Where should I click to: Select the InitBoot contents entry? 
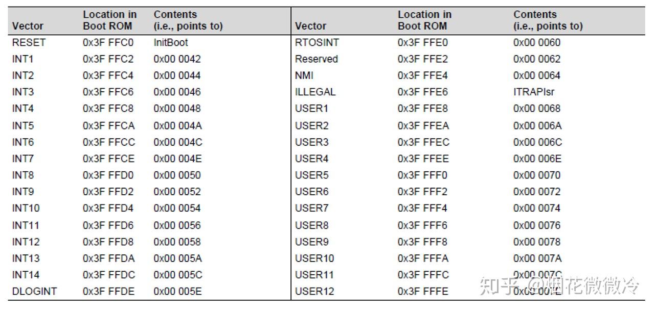[171, 42]
